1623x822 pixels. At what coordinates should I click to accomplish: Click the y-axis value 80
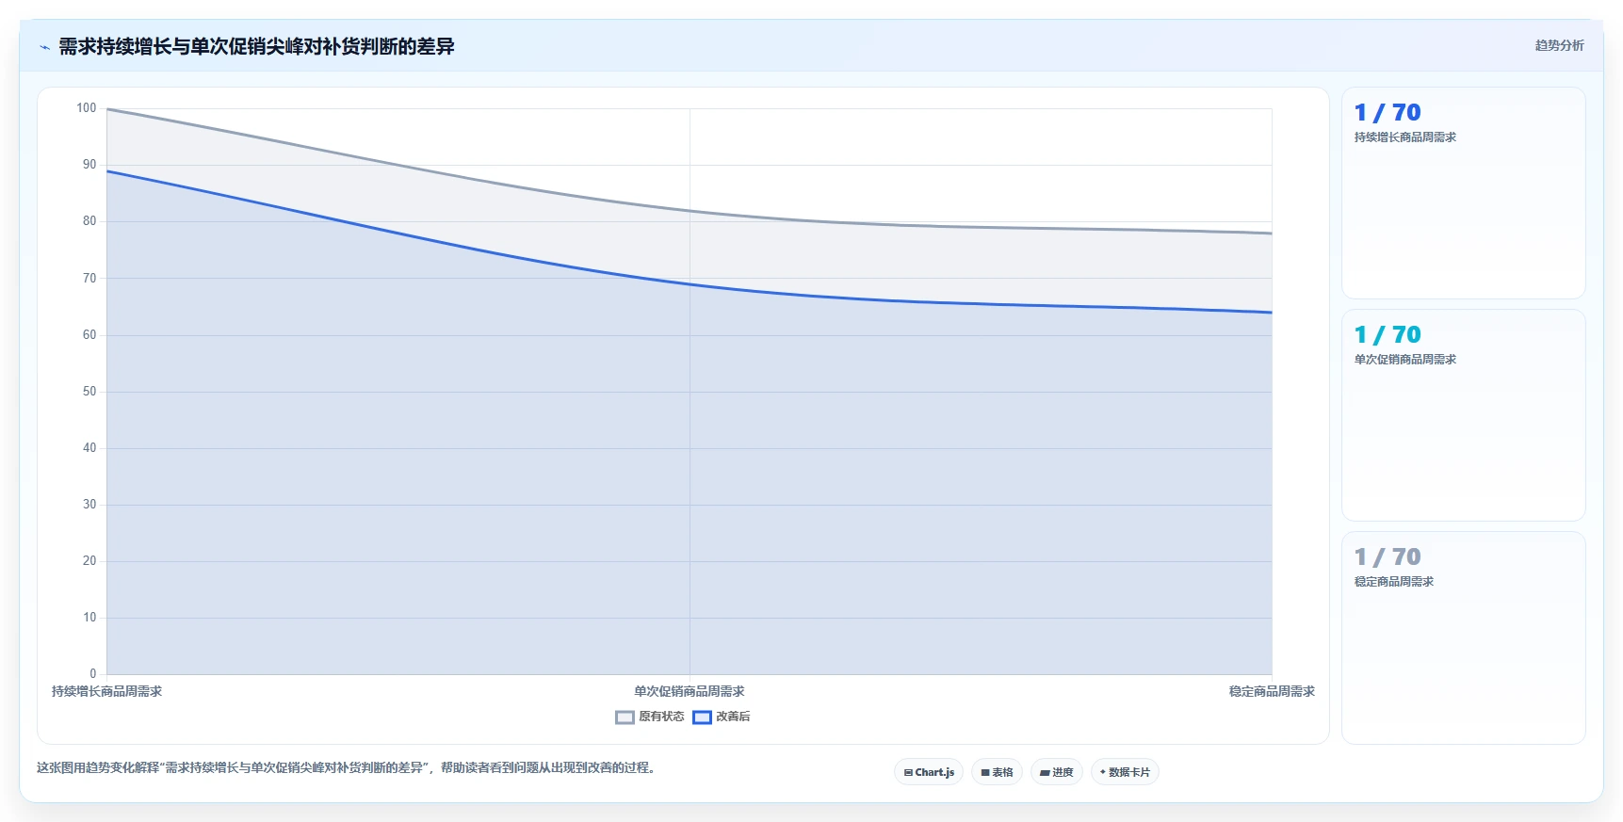click(89, 221)
